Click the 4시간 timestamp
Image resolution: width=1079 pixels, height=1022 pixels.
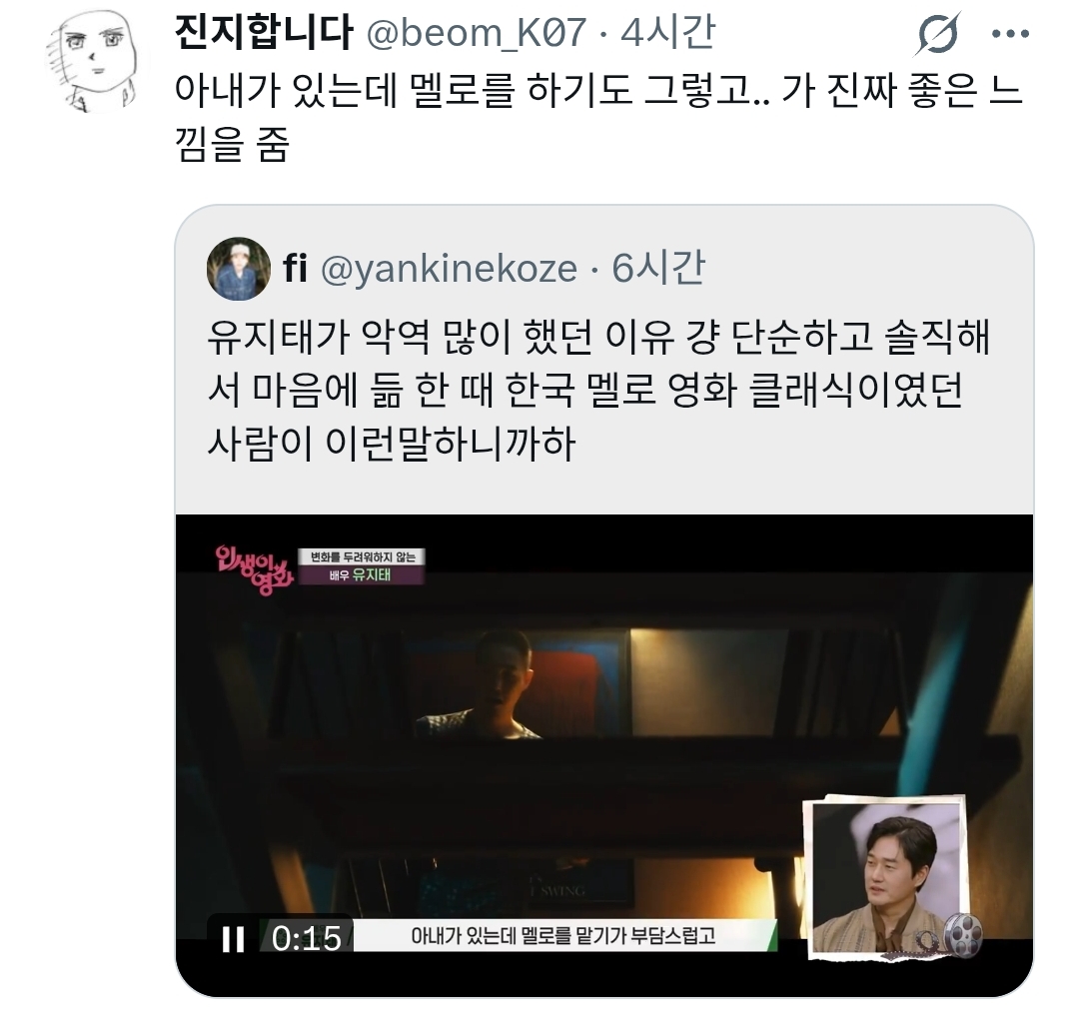(667, 32)
